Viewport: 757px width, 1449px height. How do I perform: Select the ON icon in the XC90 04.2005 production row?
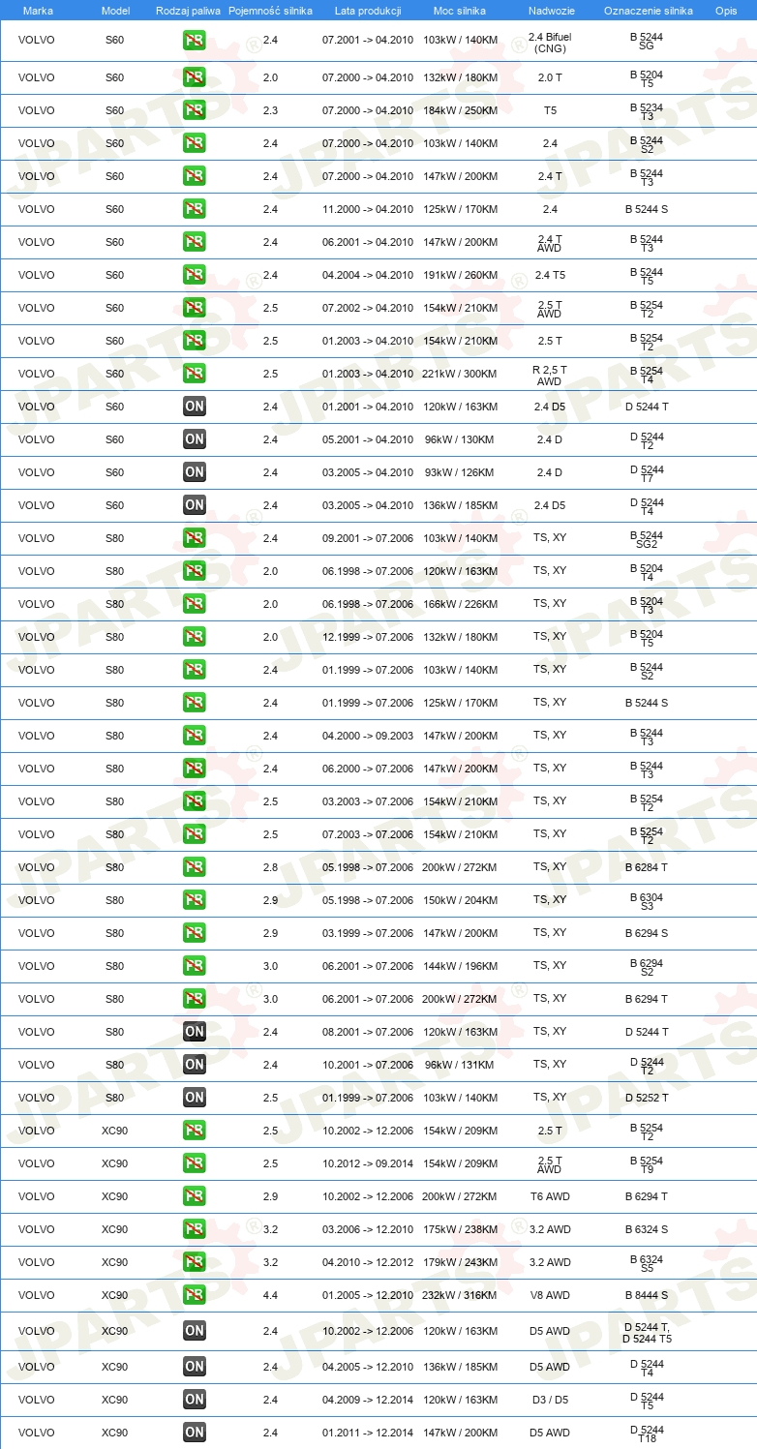194,1367
